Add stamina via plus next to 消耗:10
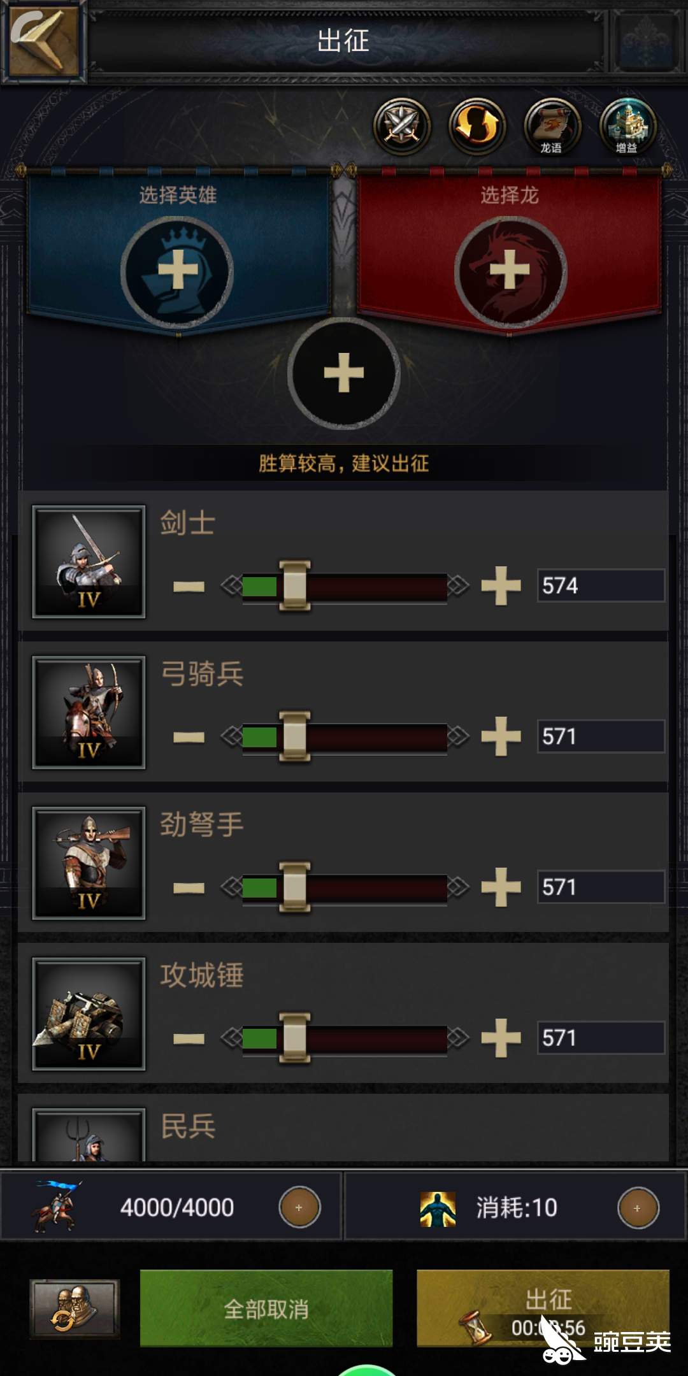688x1376 pixels. pyautogui.click(x=638, y=1207)
